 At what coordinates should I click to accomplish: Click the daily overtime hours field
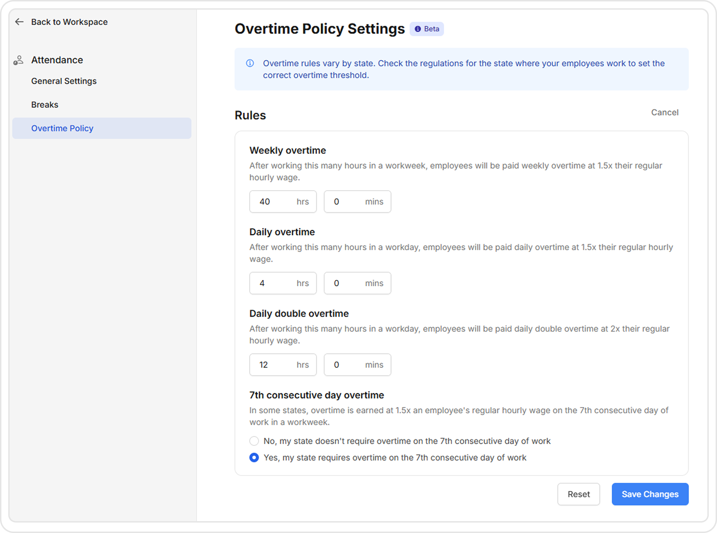283,283
